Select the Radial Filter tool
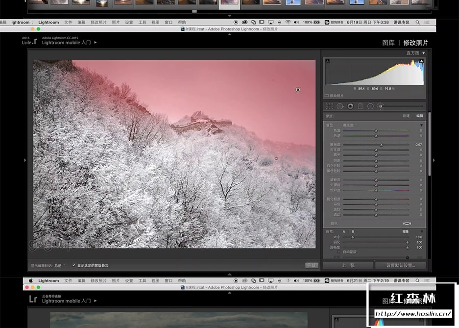Image resolution: width=459 pixels, height=328 pixels. 370,106
